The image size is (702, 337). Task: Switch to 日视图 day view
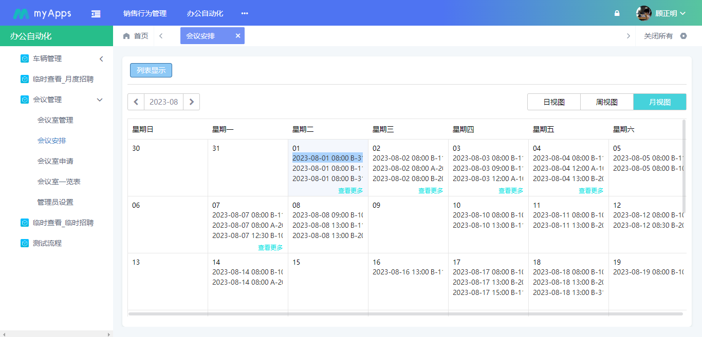(x=554, y=102)
